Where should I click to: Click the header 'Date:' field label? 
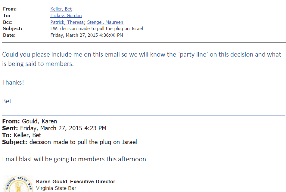[9, 35]
